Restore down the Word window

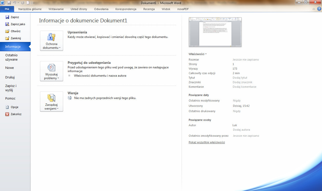(306, 2)
